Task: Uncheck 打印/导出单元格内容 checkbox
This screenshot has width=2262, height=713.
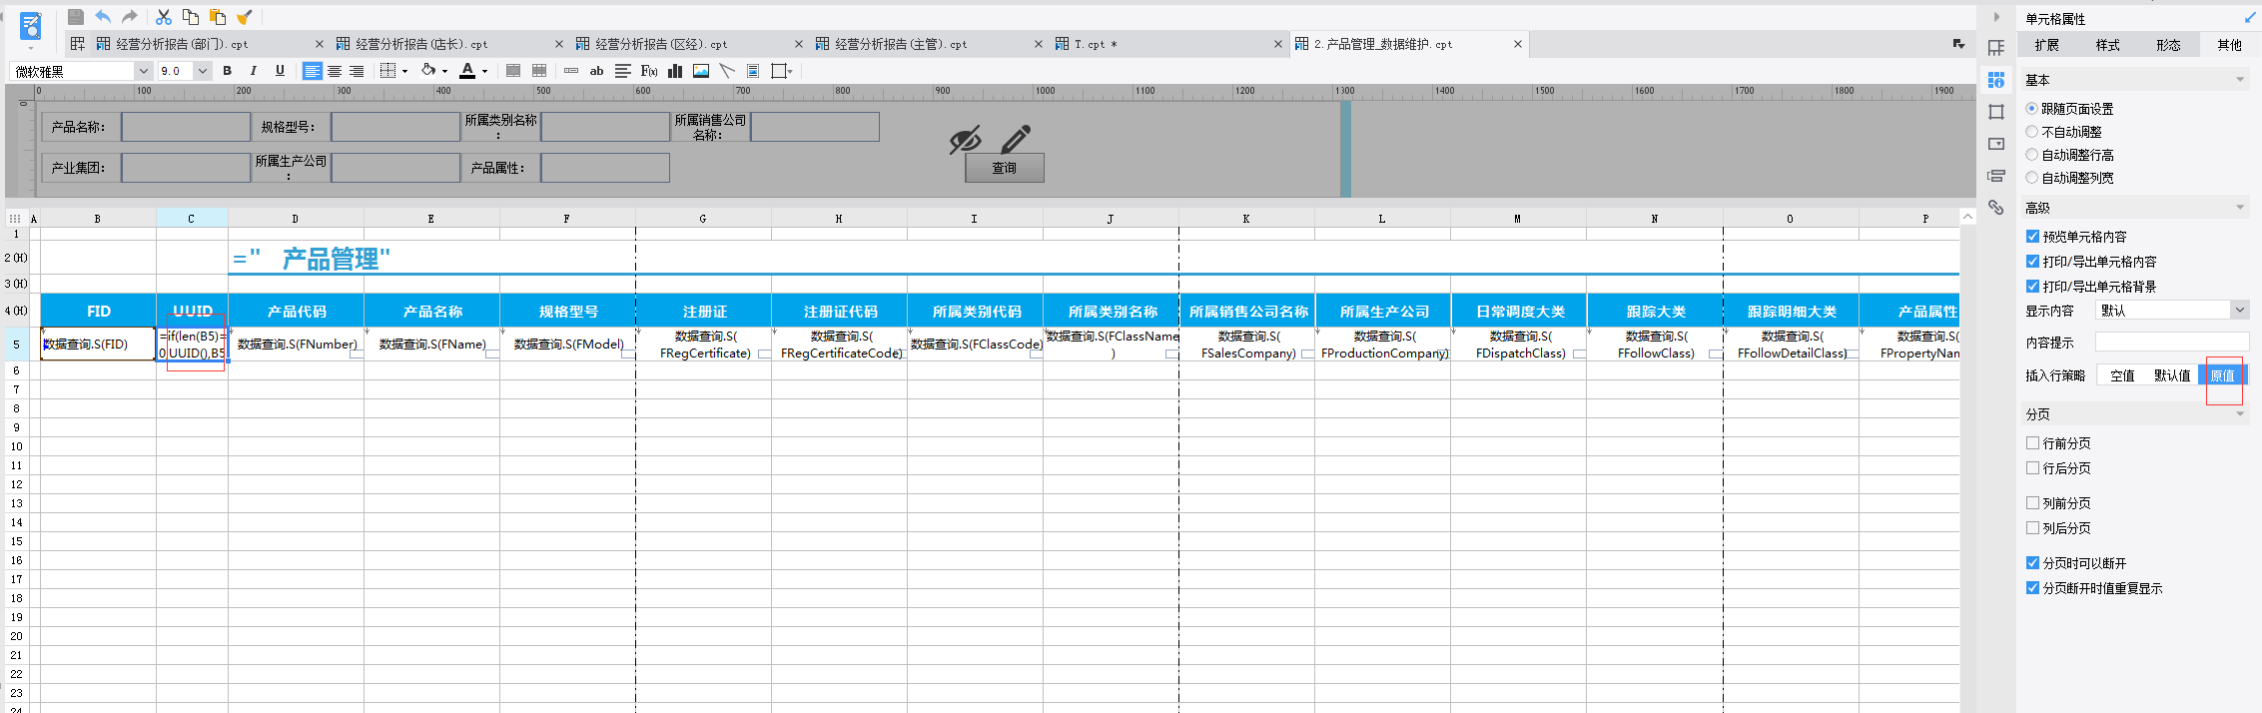Action: click(2032, 262)
